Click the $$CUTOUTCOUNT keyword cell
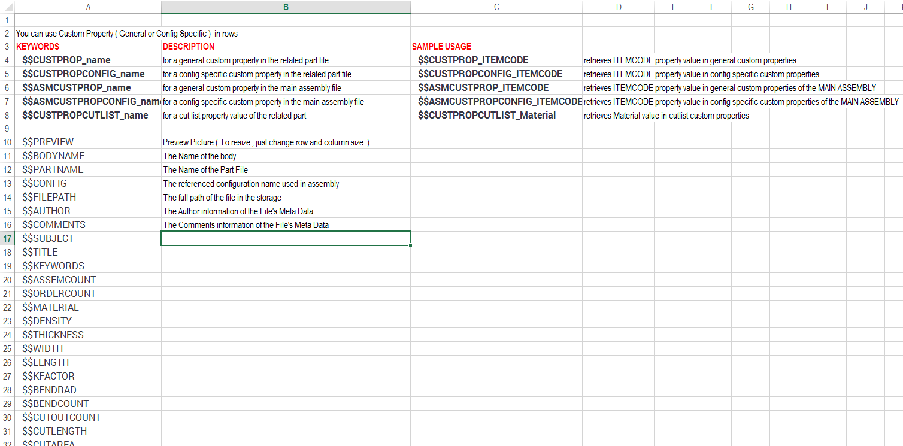Viewport: 903px width, 446px height. click(88, 417)
